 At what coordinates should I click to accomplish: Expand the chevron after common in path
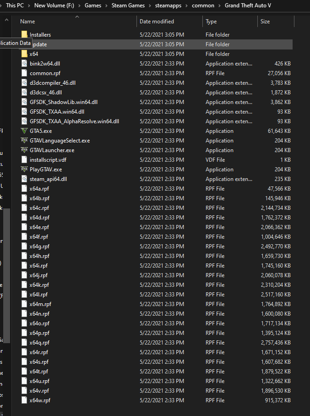[x=220, y=5]
